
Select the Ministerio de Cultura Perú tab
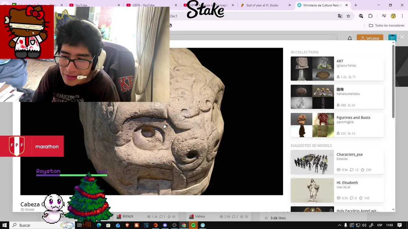click(322, 5)
